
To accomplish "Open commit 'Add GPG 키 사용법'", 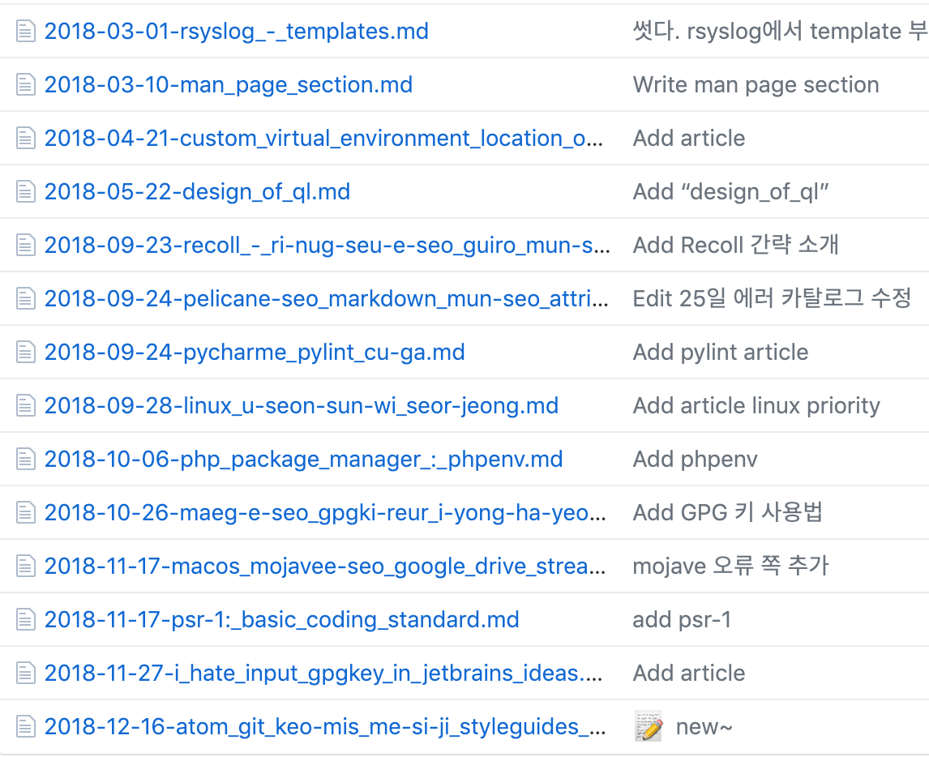I will pos(728,511).
